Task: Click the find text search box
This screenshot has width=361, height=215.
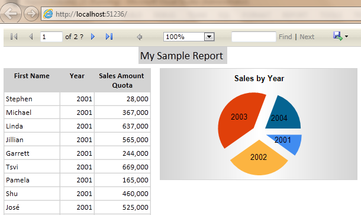Action: [254, 37]
